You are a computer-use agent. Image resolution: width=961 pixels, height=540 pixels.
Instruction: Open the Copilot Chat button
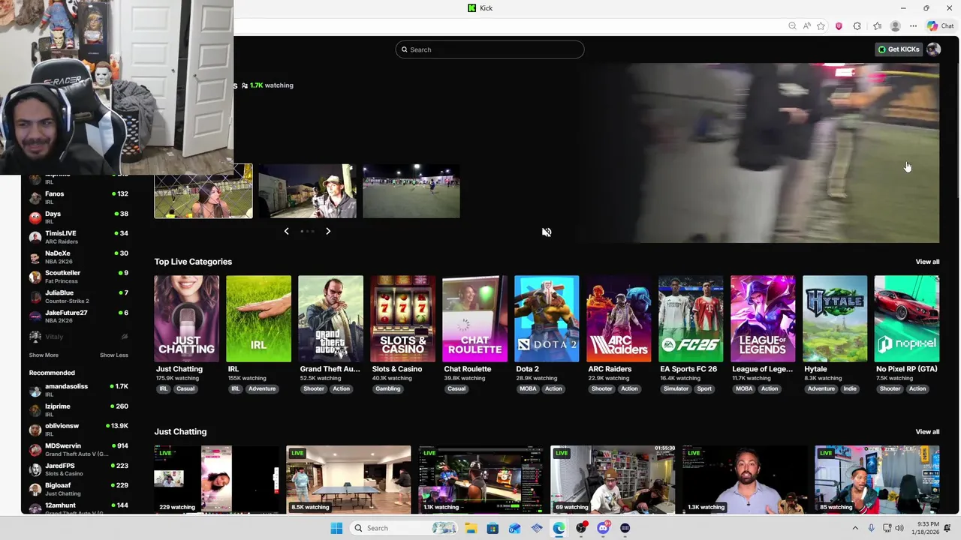tap(940, 26)
